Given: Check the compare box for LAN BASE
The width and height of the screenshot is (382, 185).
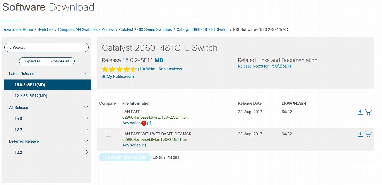Looking at the screenshot, I should click(108, 112).
